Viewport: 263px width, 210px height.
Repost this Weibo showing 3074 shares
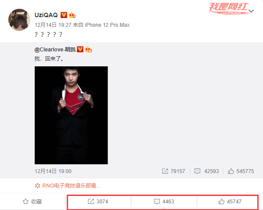[98, 202]
